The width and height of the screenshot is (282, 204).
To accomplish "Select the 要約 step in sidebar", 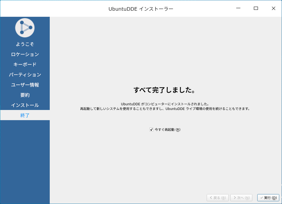I will click(25, 95).
